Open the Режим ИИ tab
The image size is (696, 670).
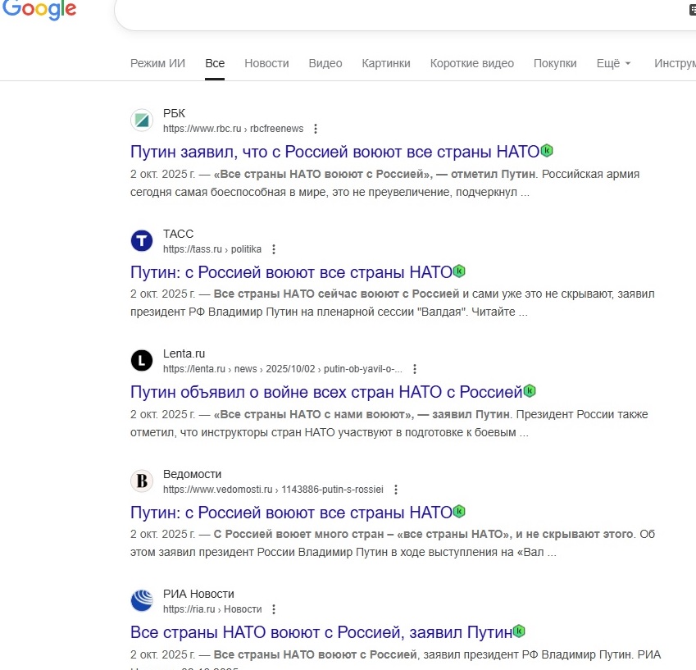[x=157, y=63]
